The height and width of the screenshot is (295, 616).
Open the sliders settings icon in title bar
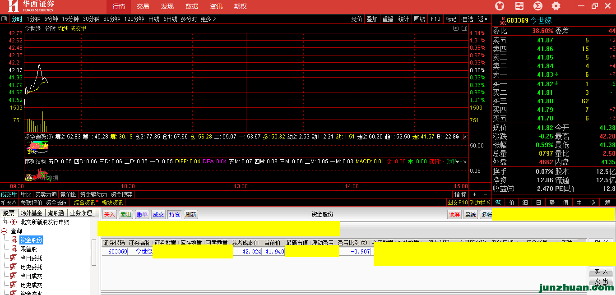[519, 6]
